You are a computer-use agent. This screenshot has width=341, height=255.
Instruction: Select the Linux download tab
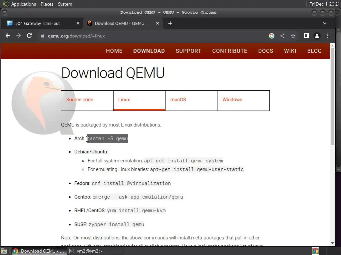point(139,101)
